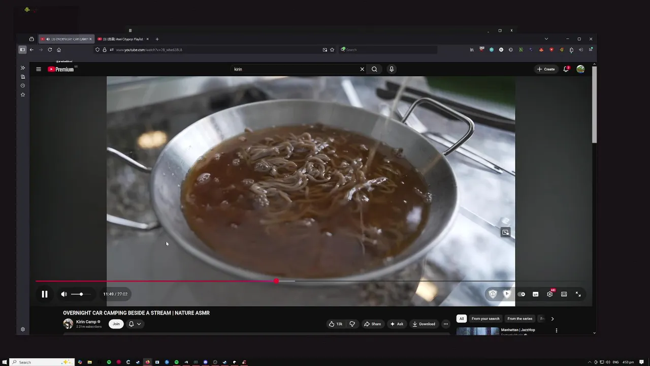The image size is (650, 366).
Task: Open Windows Start menu
Action: pos(5,362)
